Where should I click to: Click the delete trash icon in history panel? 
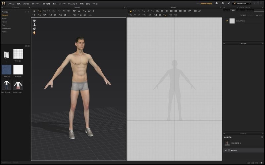tap(262, 137)
